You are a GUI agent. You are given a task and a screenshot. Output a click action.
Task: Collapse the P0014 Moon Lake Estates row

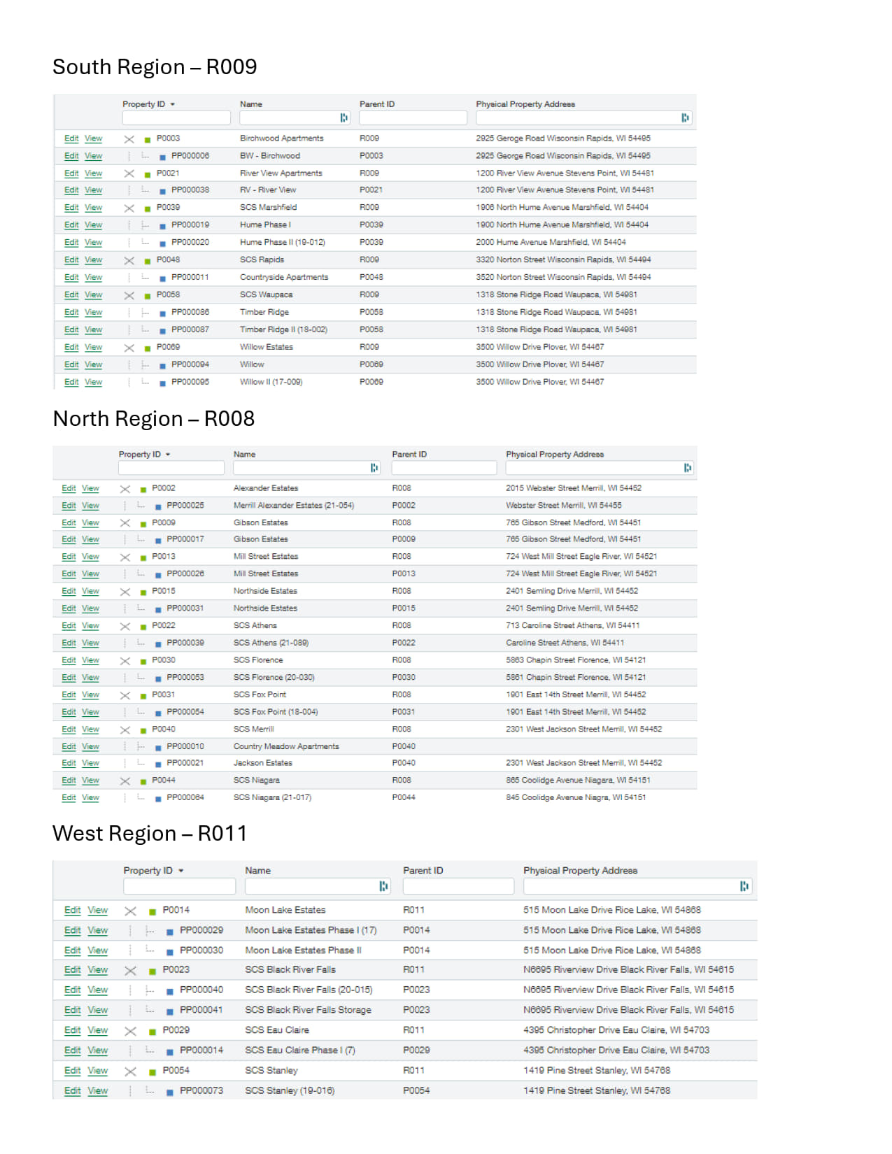click(x=130, y=911)
